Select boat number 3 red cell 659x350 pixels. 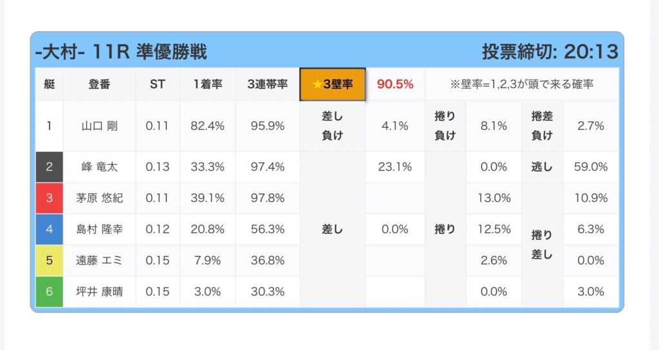(x=49, y=198)
